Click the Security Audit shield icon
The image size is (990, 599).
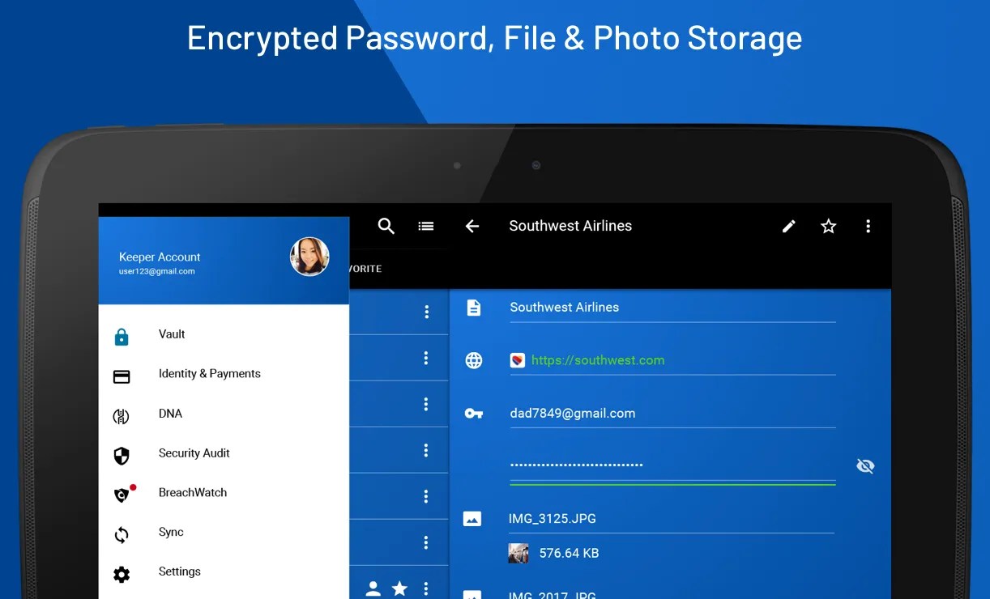coord(122,456)
